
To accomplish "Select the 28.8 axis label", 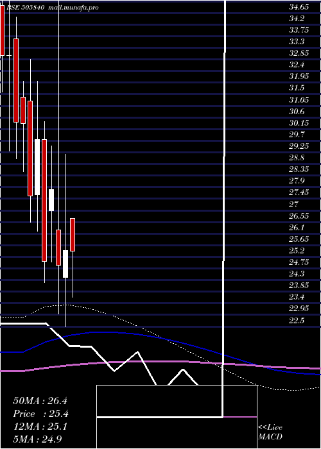I will 297,158.
